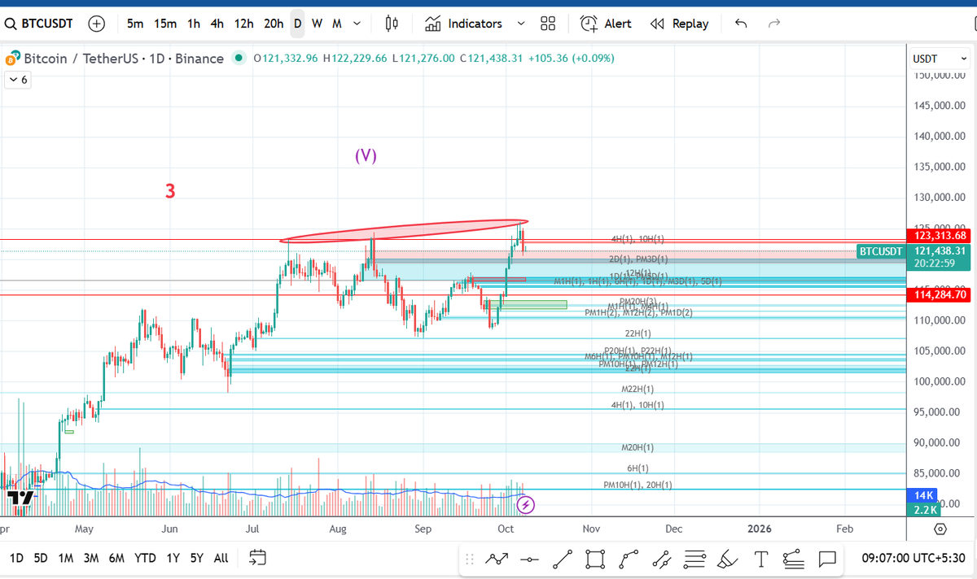977x579 pixels.
Task: Click the green market status dot
Action: (239, 59)
